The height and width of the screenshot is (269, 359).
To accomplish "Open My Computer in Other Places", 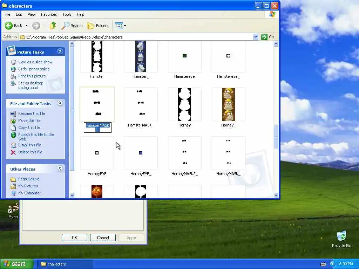I will [29, 193].
